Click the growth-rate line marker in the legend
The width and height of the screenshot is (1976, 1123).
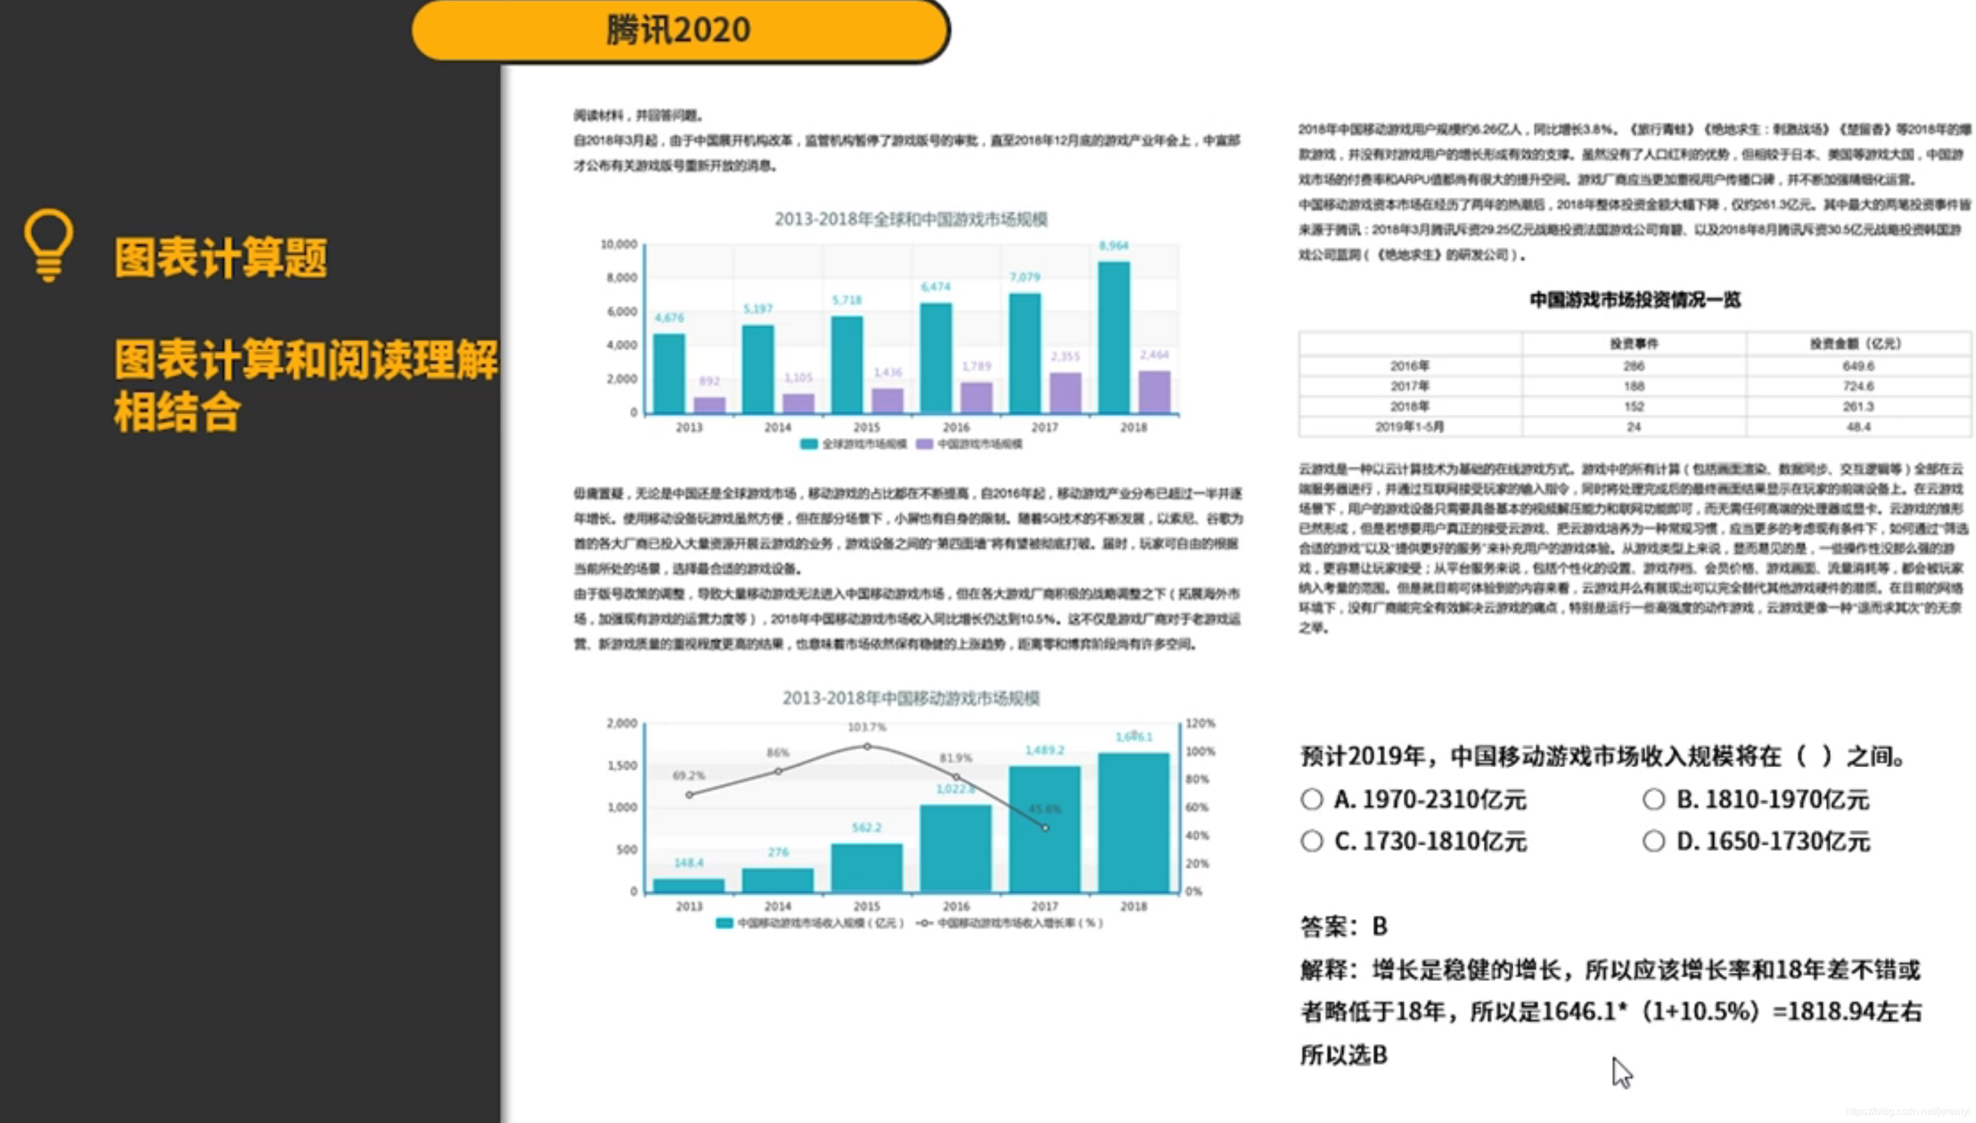point(924,923)
